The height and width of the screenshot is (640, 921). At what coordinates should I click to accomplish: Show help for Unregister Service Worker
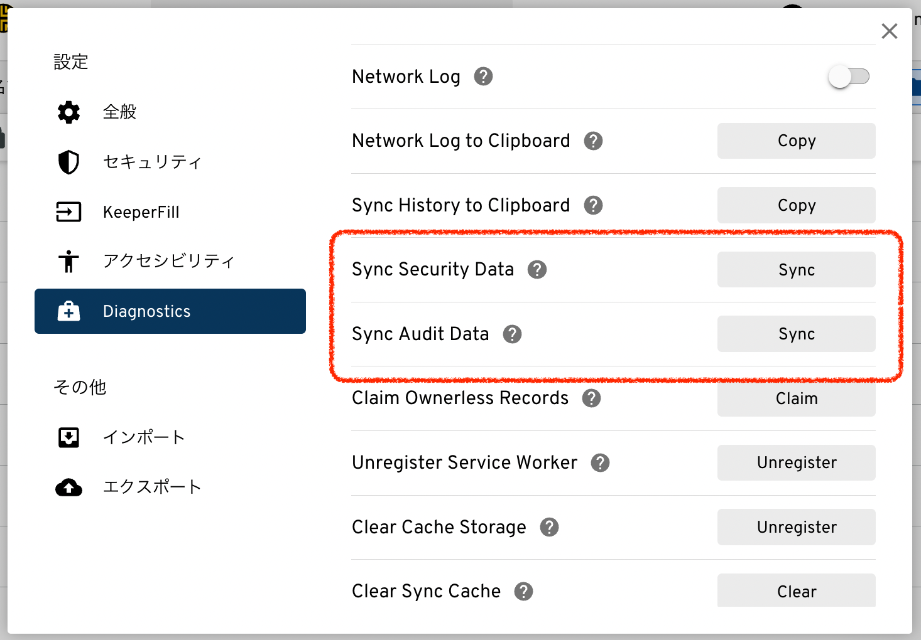[x=600, y=462]
